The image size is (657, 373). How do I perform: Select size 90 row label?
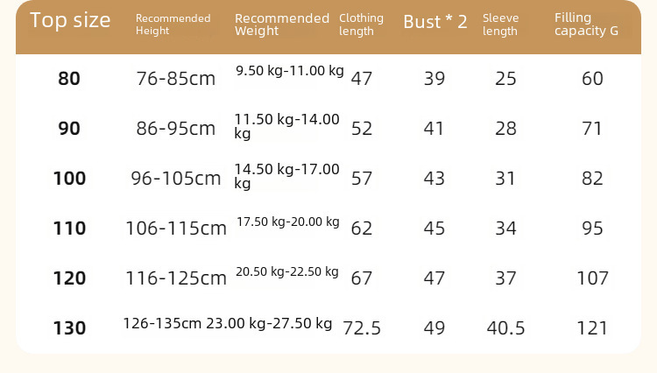[69, 129]
